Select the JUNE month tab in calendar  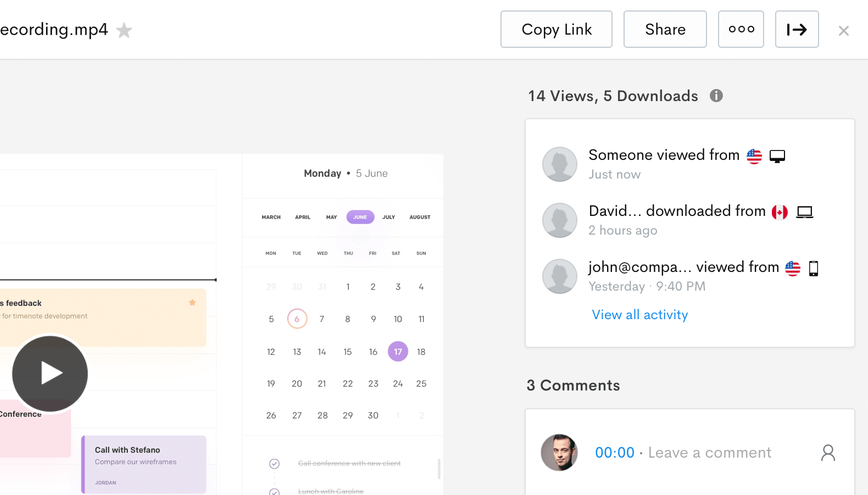(x=360, y=217)
